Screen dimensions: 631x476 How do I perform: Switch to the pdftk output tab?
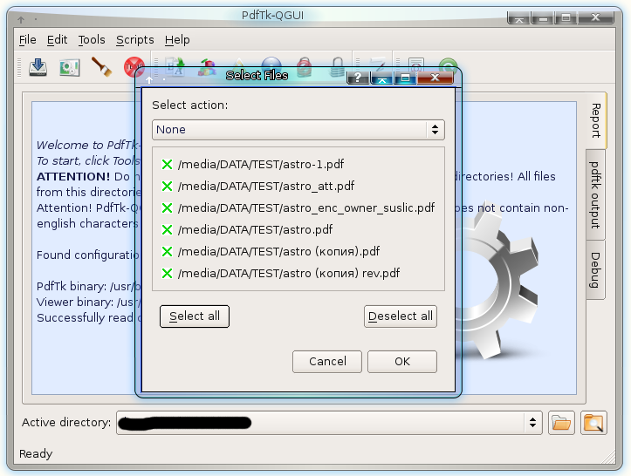pyautogui.click(x=595, y=195)
